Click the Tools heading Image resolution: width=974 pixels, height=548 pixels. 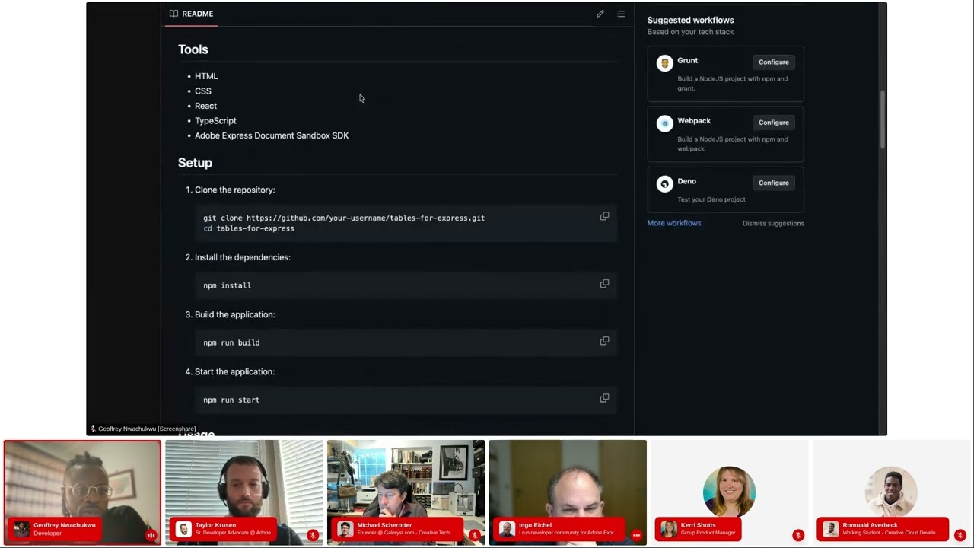tap(193, 49)
